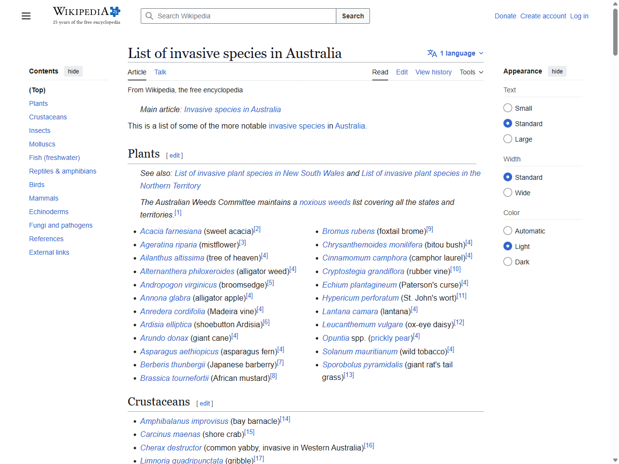
Task: Jump to References in contents
Action: coord(46,239)
